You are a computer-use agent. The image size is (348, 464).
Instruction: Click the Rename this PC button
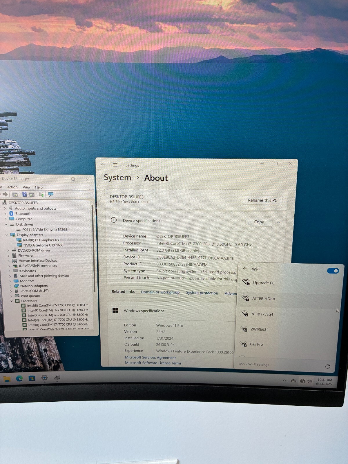pyautogui.click(x=263, y=200)
